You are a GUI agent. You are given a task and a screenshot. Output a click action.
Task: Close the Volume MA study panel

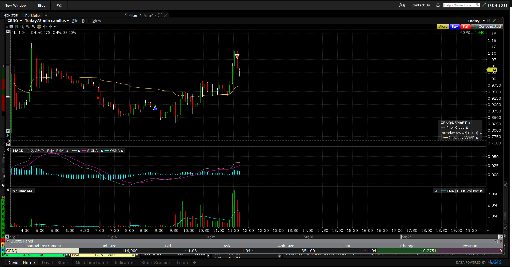[x=8, y=190]
